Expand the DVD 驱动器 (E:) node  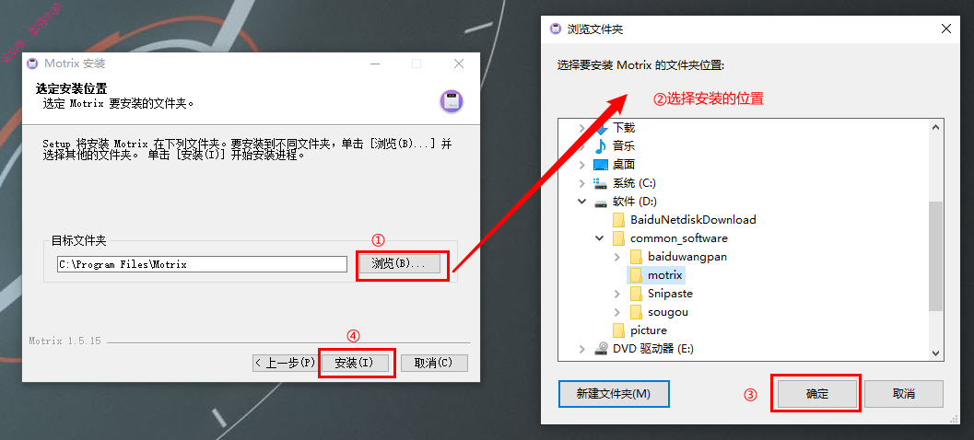[582, 349]
